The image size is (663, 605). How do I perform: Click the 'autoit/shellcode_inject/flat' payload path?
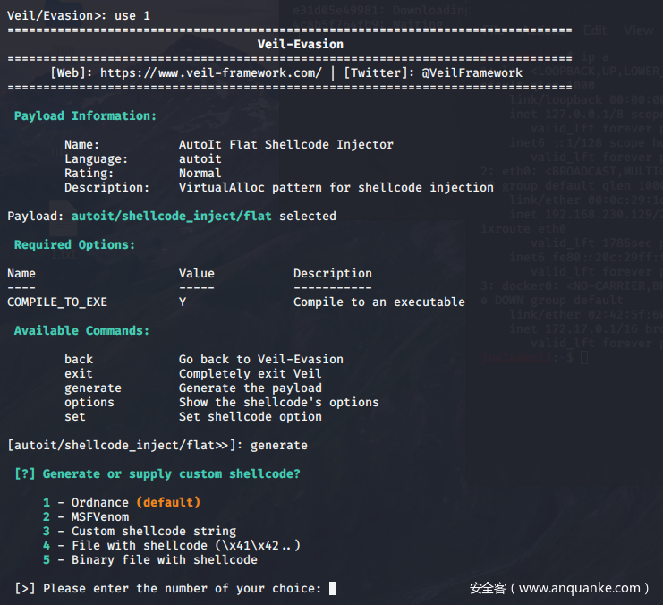click(x=171, y=217)
